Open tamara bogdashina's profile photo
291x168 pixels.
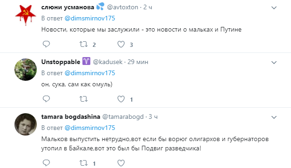coord(26,124)
